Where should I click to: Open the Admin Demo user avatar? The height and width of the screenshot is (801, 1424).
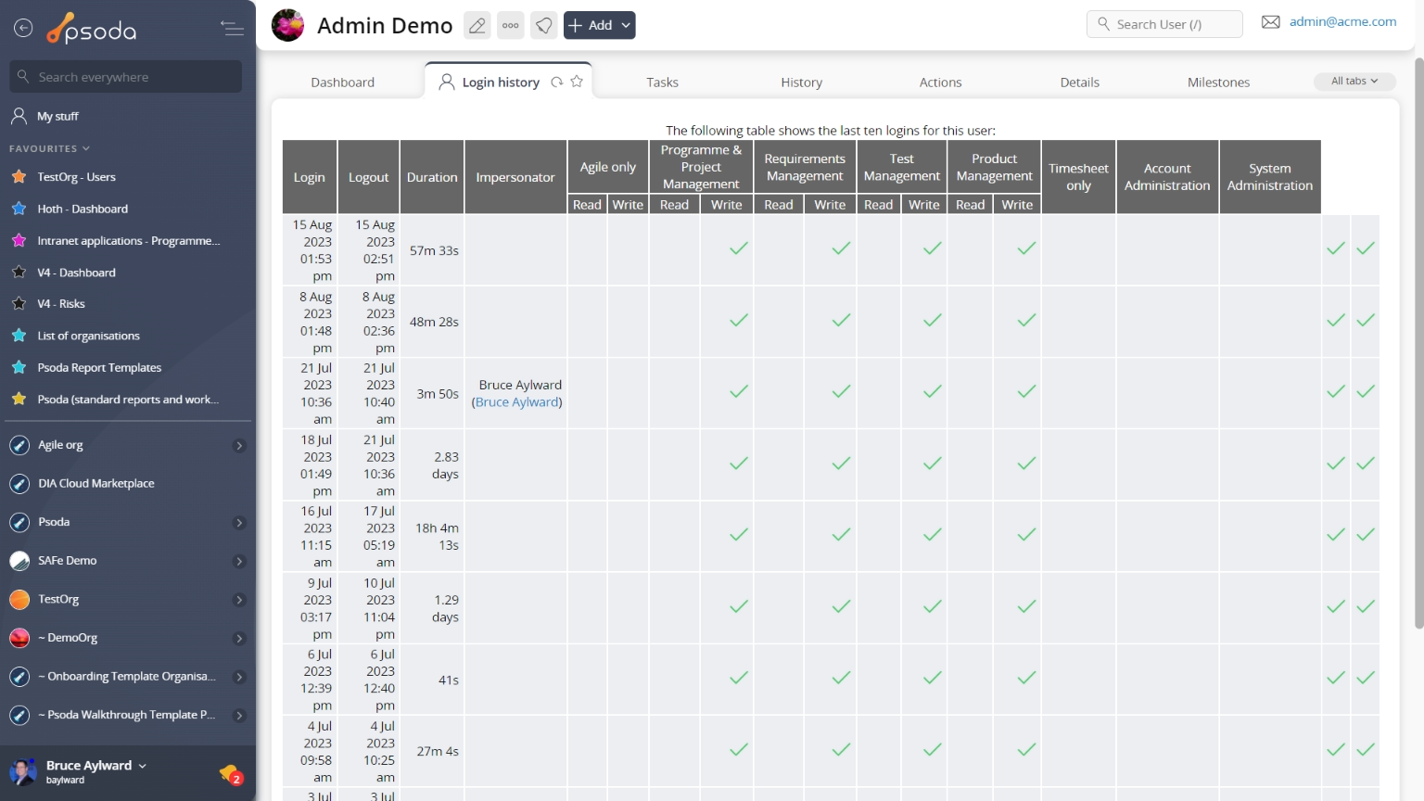(287, 25)
